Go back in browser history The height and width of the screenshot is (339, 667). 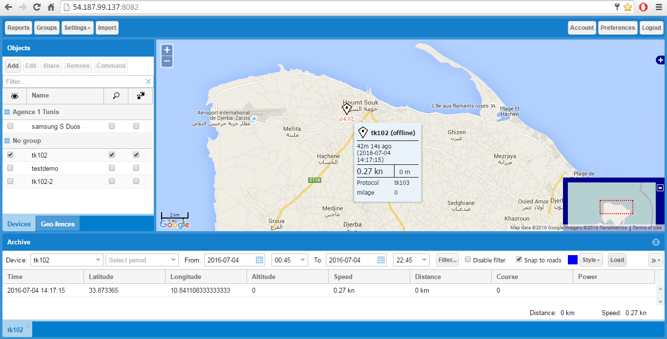click(x=9, y=7)
